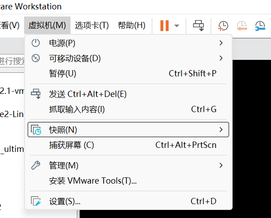Expand the 管理(M) submenu arrow
Viewport: 271px width, 218px height.
[x=221, y=165]
